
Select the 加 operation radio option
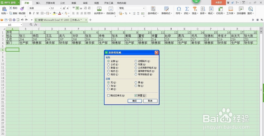109,86
